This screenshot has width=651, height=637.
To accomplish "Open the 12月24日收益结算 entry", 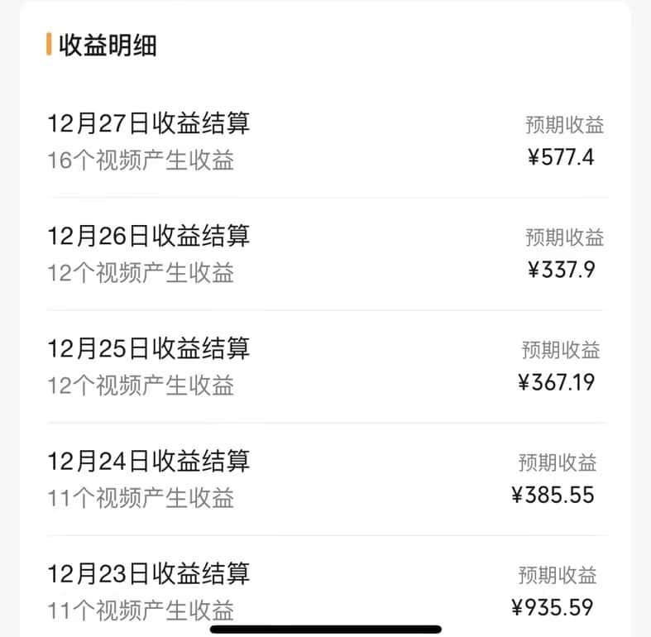I will (x=149, y=461).
